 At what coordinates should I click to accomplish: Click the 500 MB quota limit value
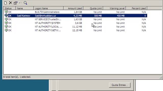98,16
